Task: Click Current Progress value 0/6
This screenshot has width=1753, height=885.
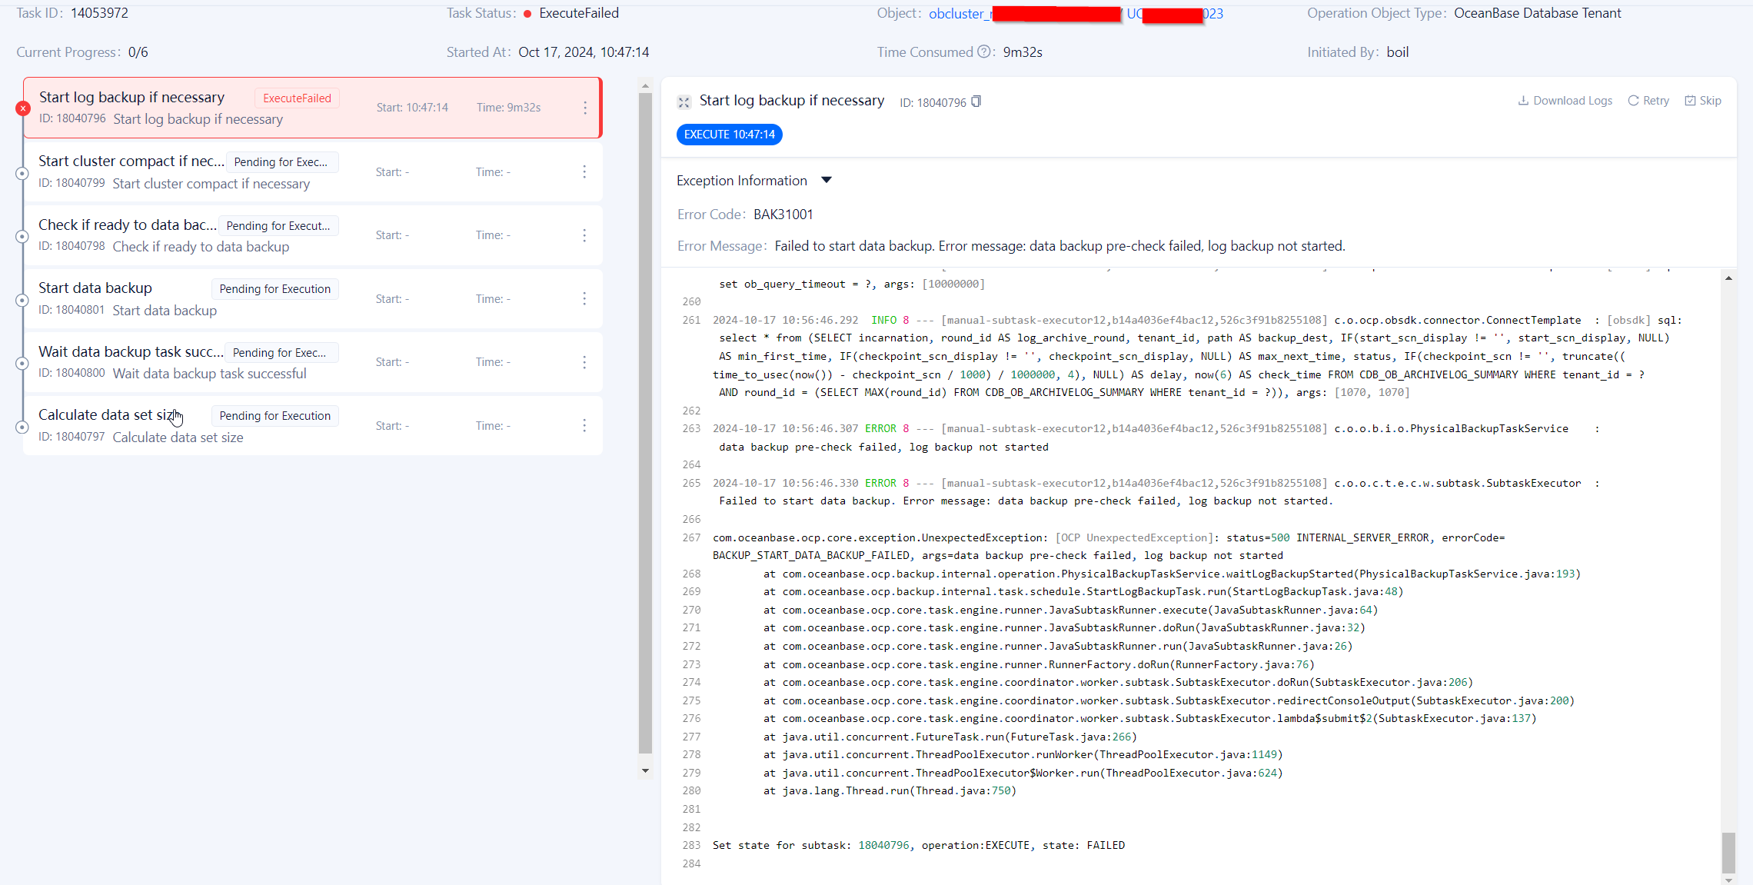Action: (138, 52)
